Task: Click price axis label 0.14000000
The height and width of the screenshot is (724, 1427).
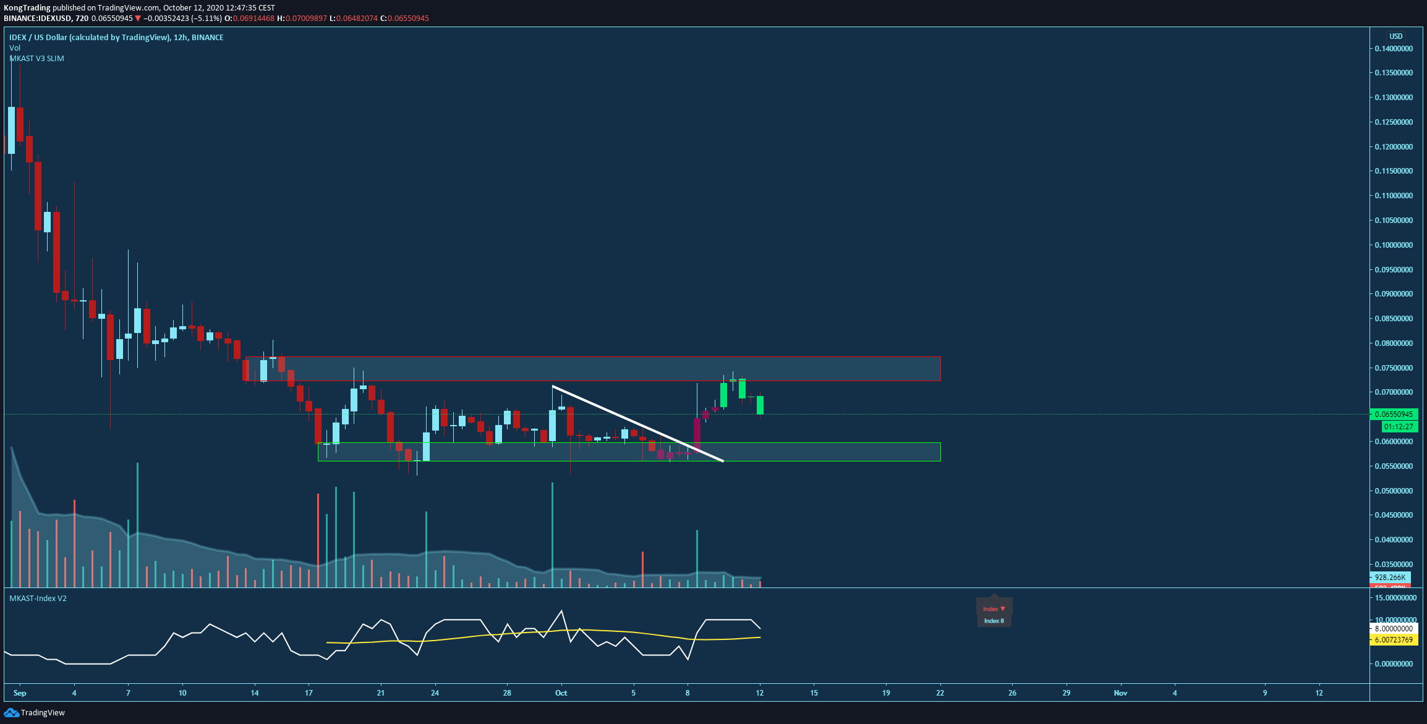Action: (x=1394, y=49)
